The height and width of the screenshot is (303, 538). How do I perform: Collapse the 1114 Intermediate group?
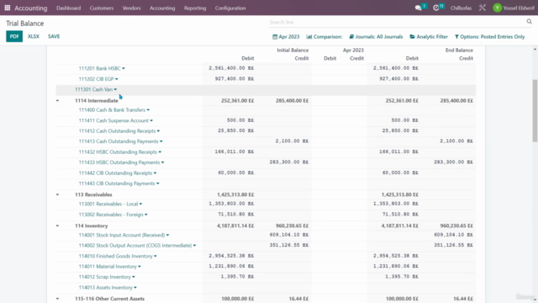(x=58, y=101)
